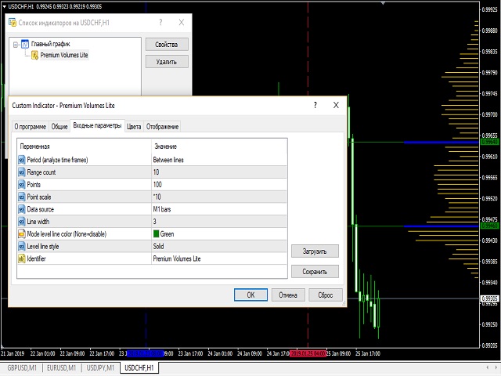Click the red 2019.01.25 04:00 time label

pos(308,353)
